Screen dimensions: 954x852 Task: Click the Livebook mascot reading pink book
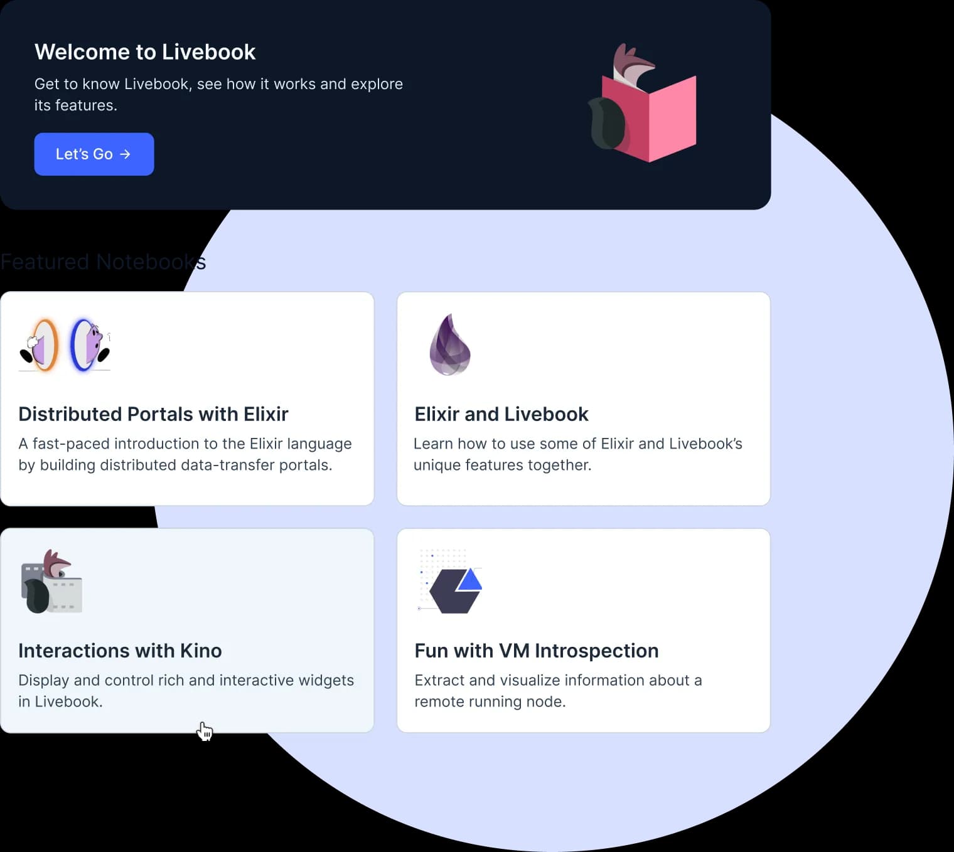pyautogui.click(x=642, y=103)
